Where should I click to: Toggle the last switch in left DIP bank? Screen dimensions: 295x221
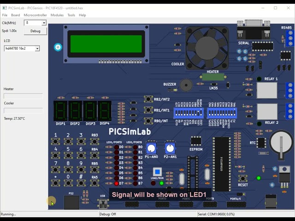201,113
